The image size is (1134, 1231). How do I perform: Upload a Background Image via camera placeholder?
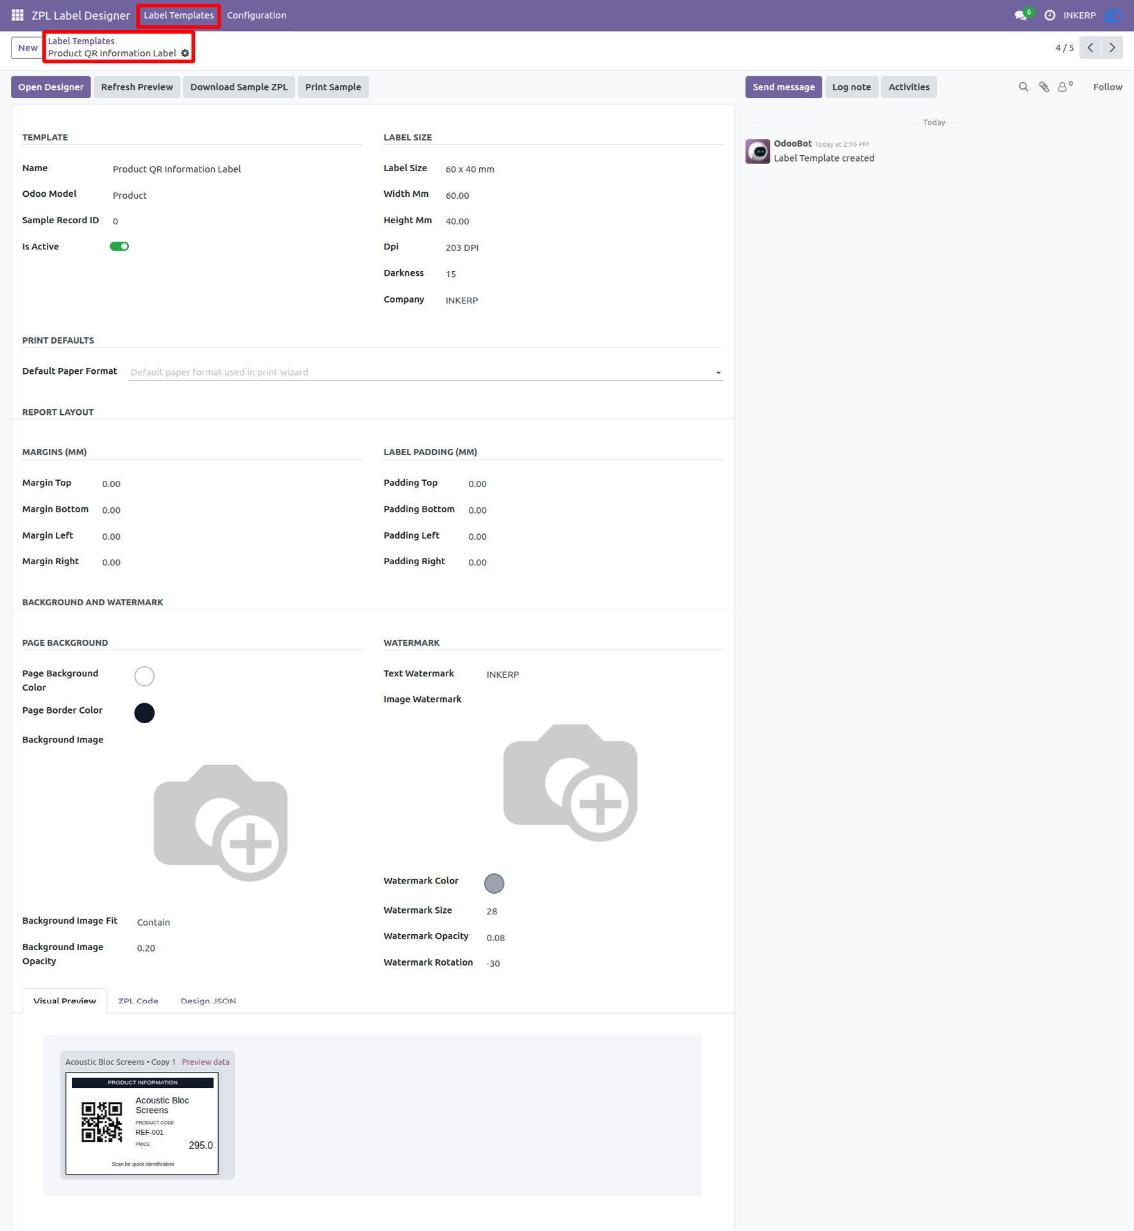(x=221, y=823)
